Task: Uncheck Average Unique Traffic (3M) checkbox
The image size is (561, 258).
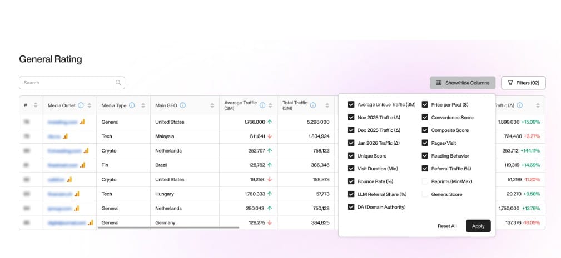Action: [x=351, y=104]
